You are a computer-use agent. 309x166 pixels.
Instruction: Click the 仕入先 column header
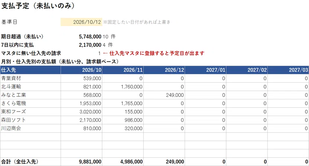(x=30, y=70)
